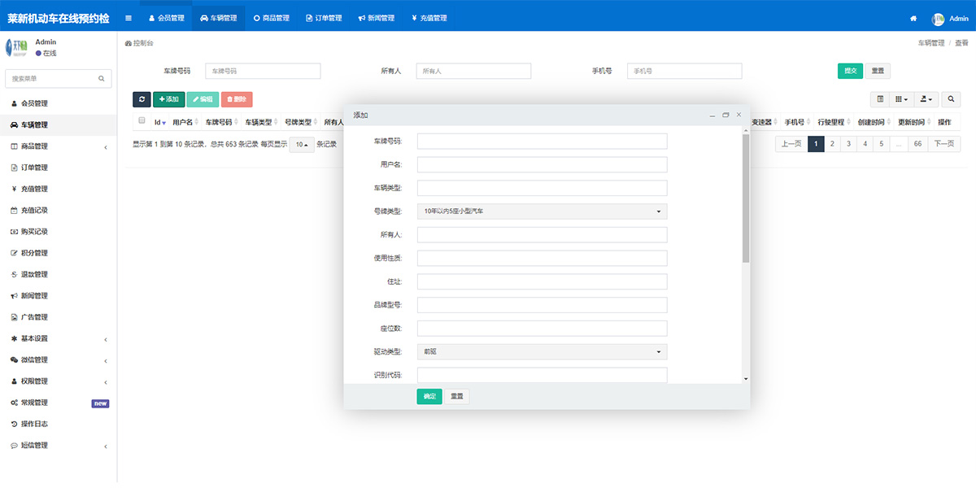Click the 确定 button in the dialog

429,396
